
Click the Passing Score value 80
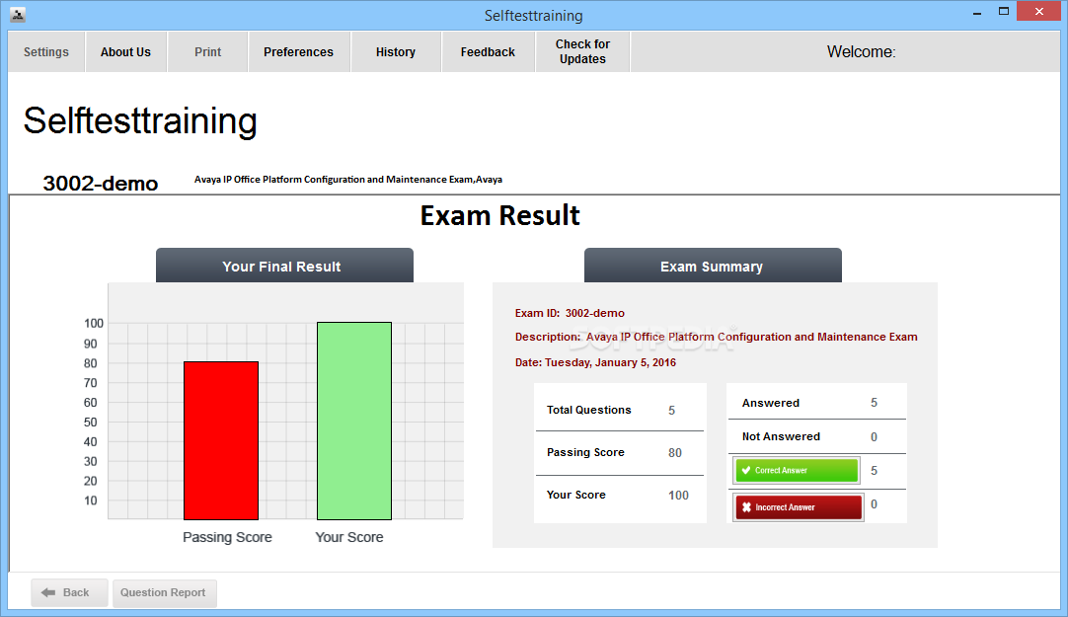(x=675, y=453)
